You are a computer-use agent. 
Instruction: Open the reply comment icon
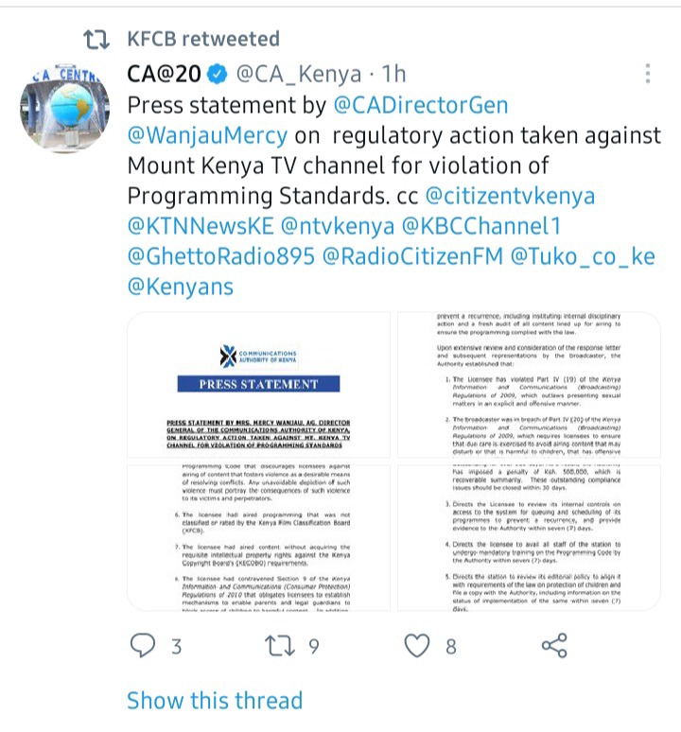pos(143,646)
